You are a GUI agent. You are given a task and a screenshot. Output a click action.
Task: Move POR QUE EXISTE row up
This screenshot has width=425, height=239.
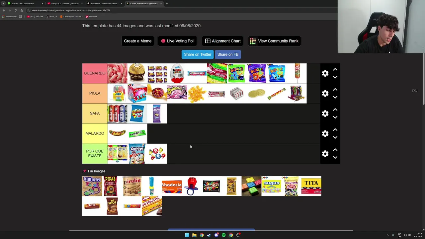pyautogui.click(x=335, y=150)
